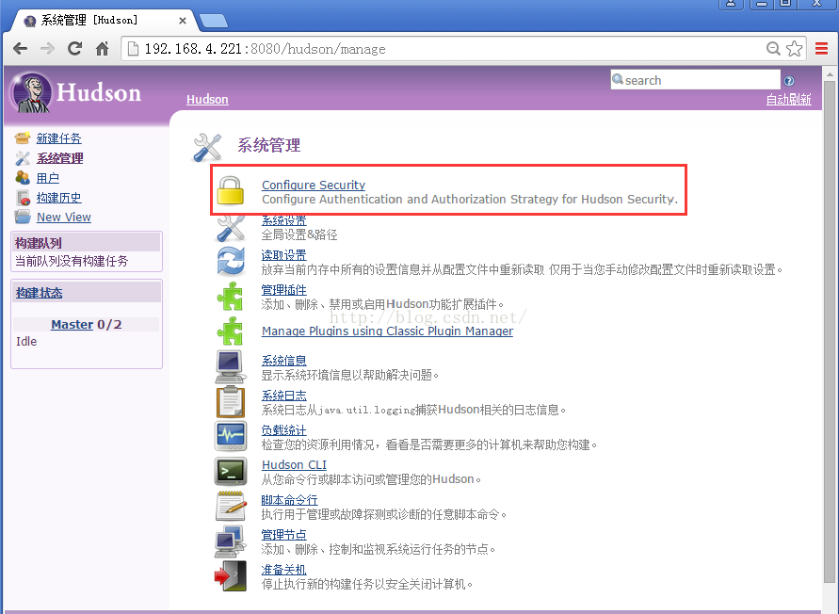This screenshot has height=614, width=839.
Task: Open the 系统日志 link
Action: (284, 396)
